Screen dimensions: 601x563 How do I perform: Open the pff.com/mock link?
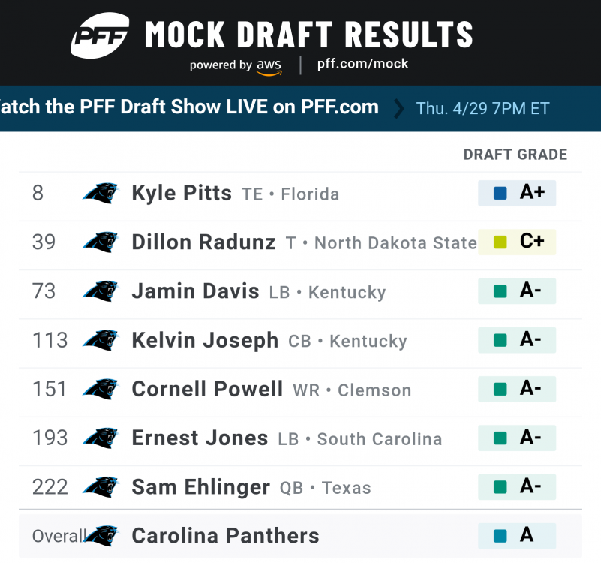363,64
